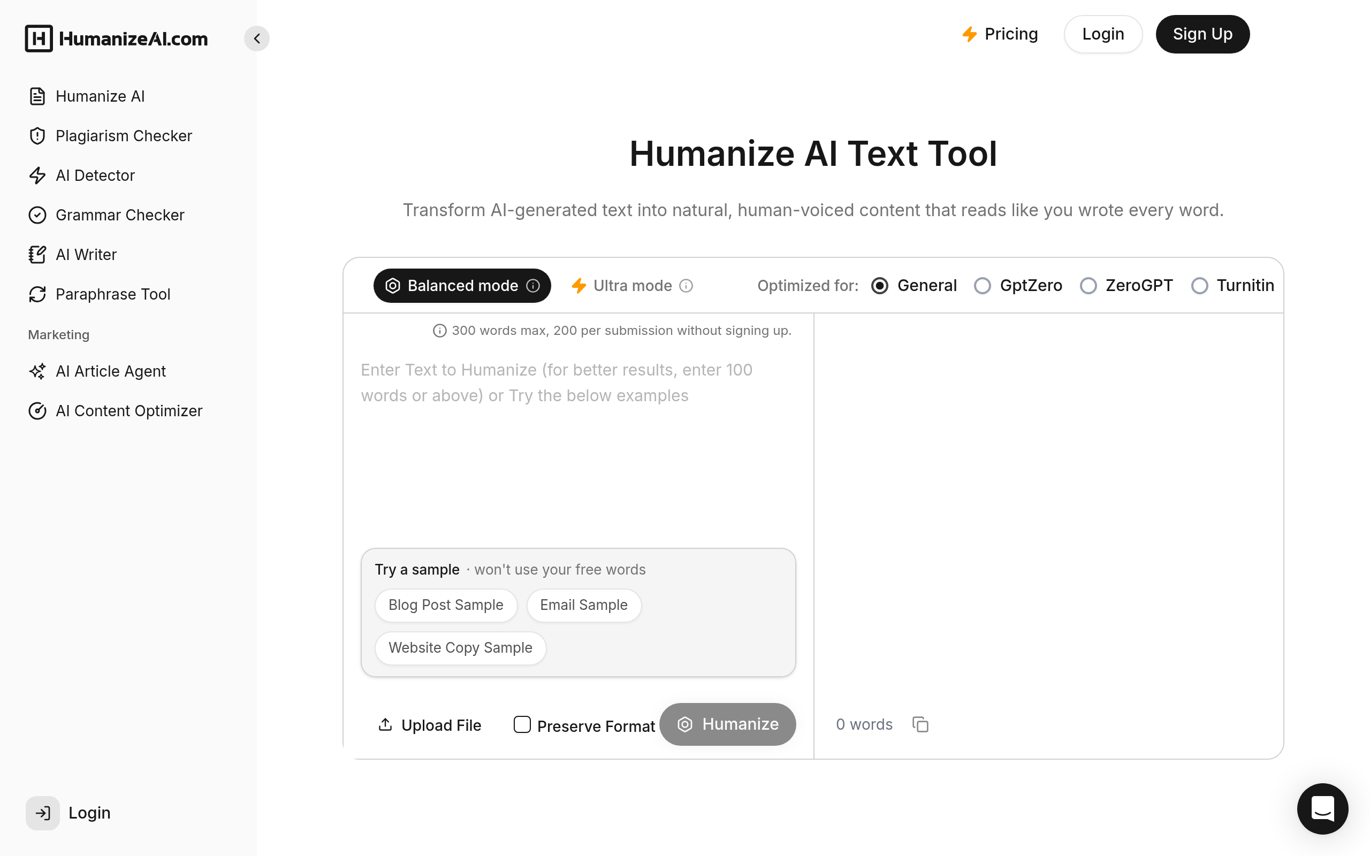The width and height of the screenshot is (1370, 856).
Task: Click the empty humanized output panel
Action: [x=1048, y=509]
